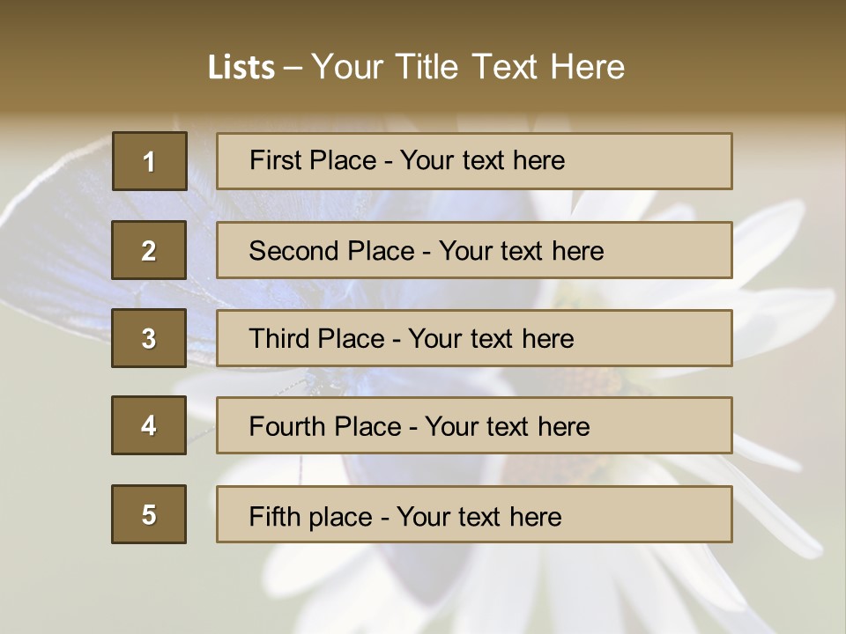Click the number 3 square
The image size is (846, 634).
pyautogui.click(x=149, y=338)
